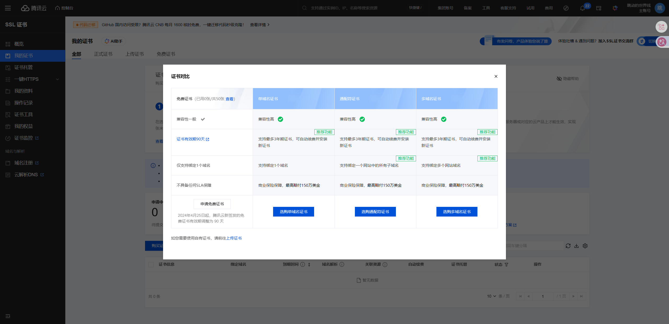Focus the resource search input field
Screen dimensions: 669x324
coord(358,8)
